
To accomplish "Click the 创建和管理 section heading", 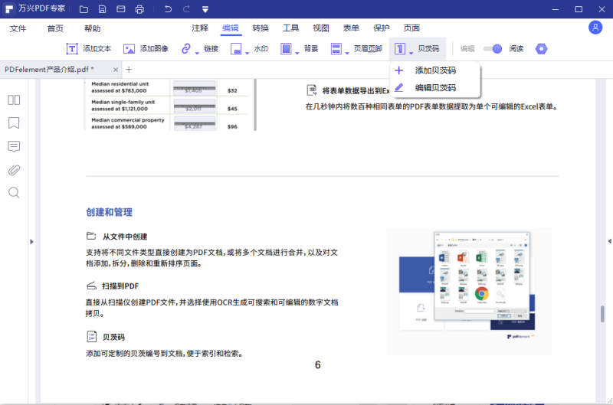I will tap(109, 212).
